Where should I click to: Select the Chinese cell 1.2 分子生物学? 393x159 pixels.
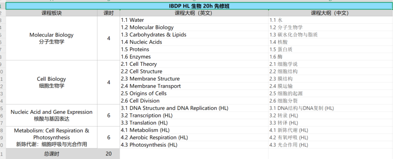[x=330, y=27]
